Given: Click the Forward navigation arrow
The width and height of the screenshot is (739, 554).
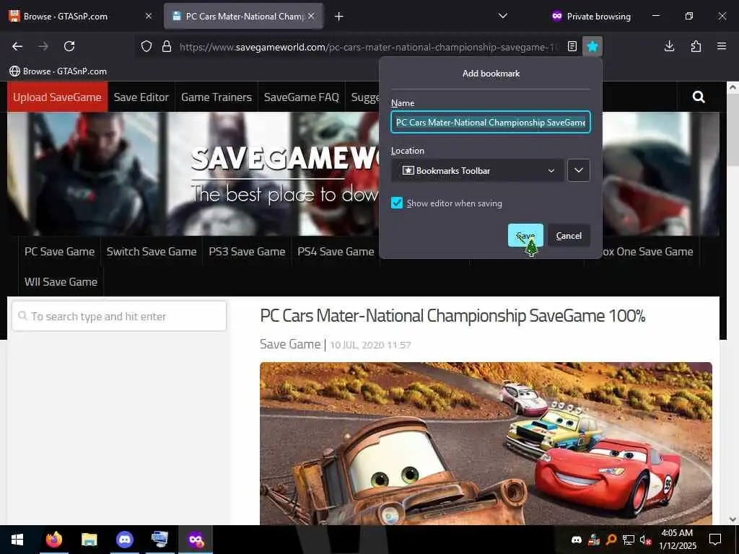Looking at the screenshot, I should point(43,46).
